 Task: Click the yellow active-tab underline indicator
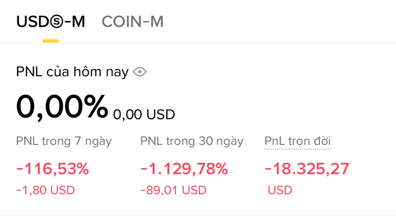click(x=50, y=41)
